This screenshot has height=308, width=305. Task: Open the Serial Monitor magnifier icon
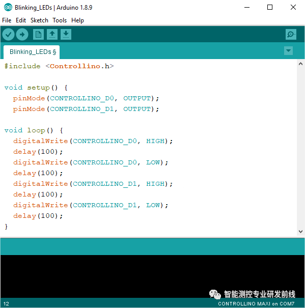click(x=291, y=35)
